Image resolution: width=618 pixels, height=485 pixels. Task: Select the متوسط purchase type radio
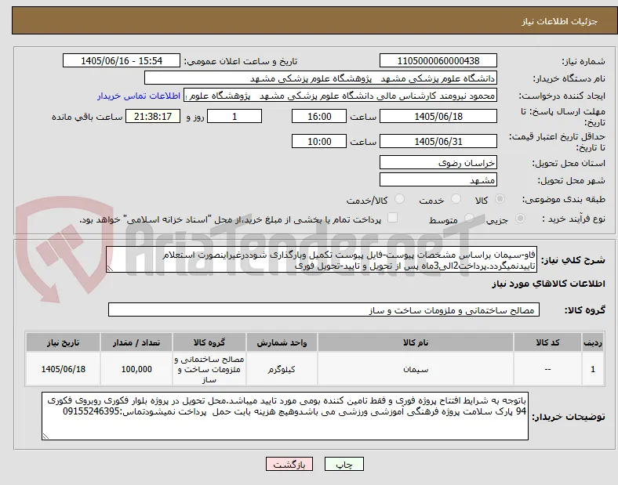469,218
